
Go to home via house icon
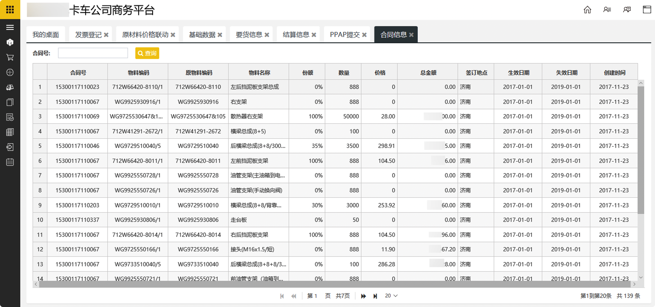point(587,10)
